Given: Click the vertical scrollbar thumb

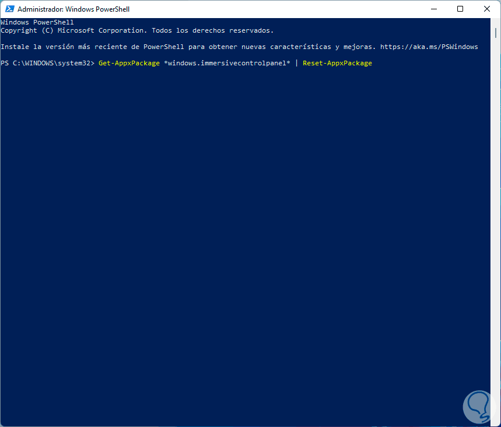Looking at the screenshot, I should [x=496, y=33].
